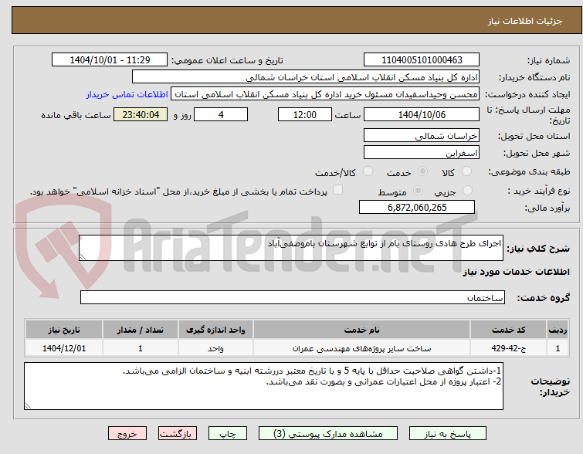Choose the جزیی purchase type radio
583x454 pixels.
click(467, 191)
